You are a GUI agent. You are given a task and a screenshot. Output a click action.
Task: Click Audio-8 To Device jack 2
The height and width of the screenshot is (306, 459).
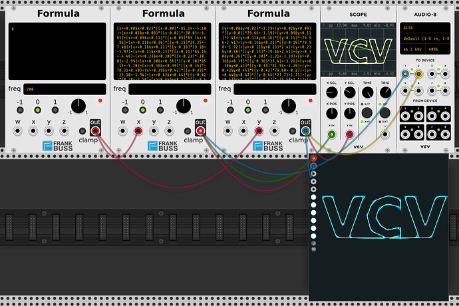click(418, 74)
